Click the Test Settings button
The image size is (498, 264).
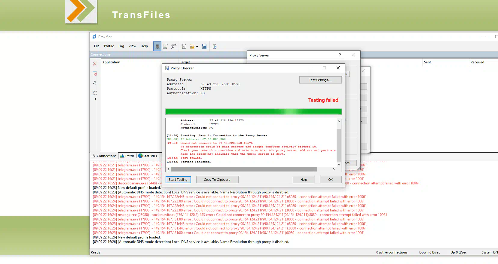[320, 80]
